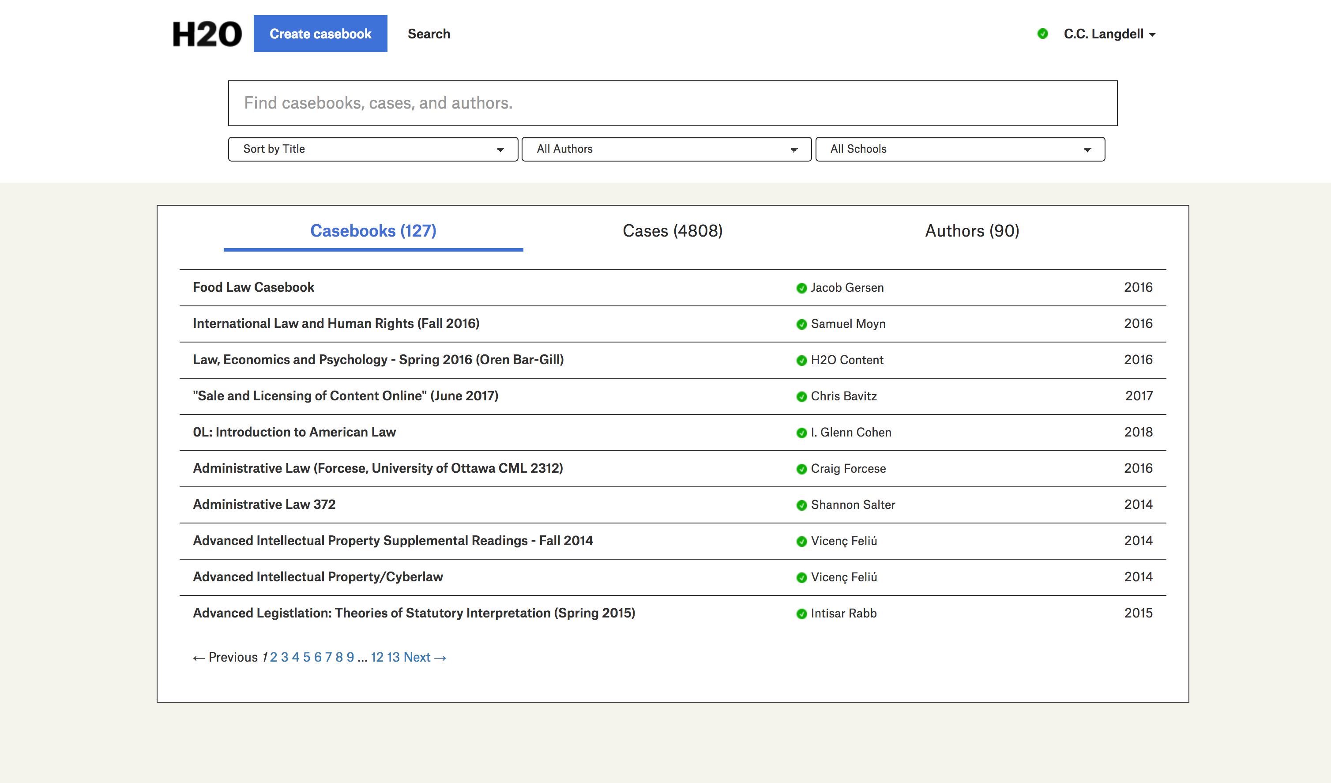Open "Sale and Licensing of Content Online" casebook
Screen dimensions: 1331x783
(x=346, y=396)
